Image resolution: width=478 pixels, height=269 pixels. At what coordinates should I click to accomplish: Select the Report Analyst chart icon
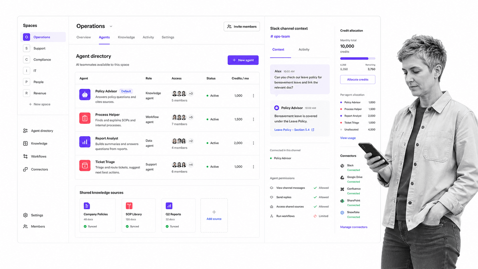[x=85, y=142]
